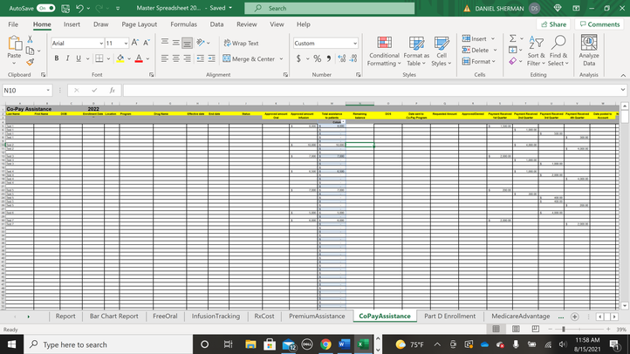Click the Save icon in title bar

[65, 8]
